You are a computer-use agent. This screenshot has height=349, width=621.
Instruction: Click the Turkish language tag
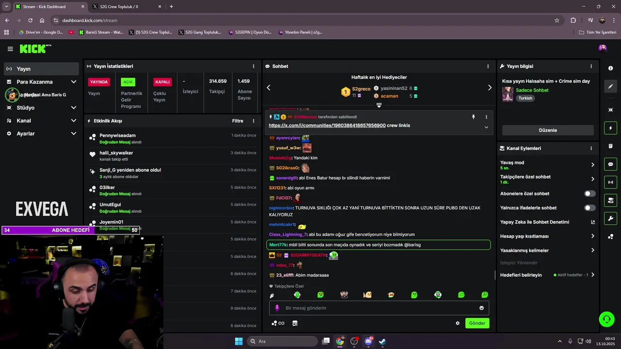click(525, 98)
